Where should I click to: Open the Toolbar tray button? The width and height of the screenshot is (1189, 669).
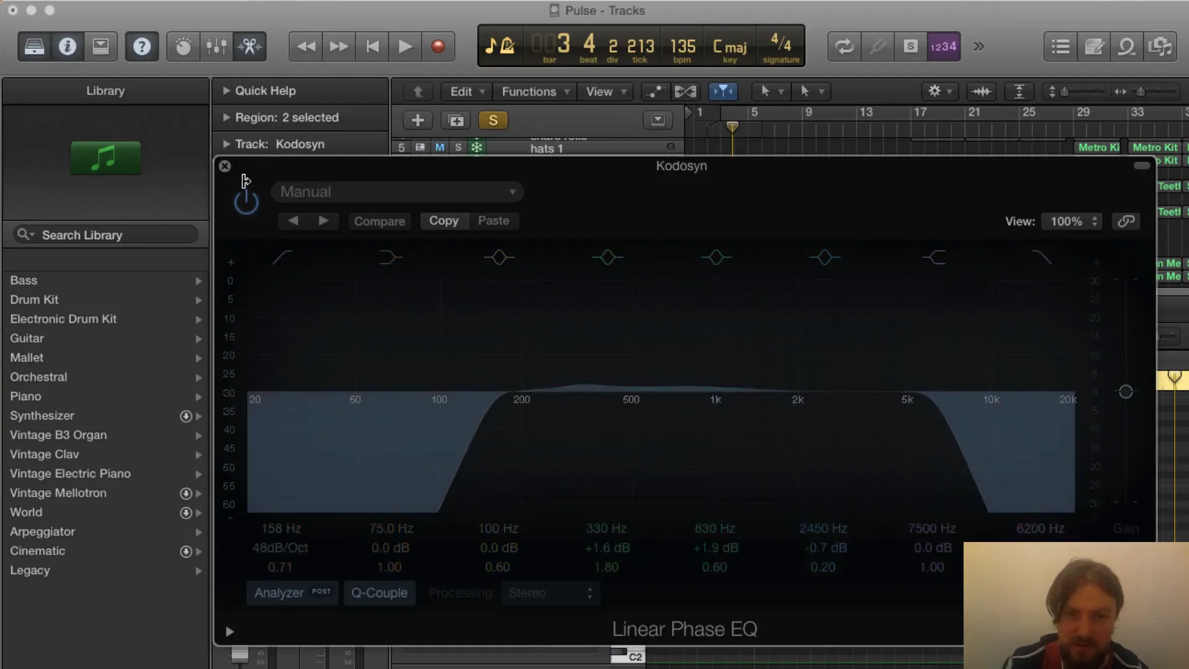[100, 46]
